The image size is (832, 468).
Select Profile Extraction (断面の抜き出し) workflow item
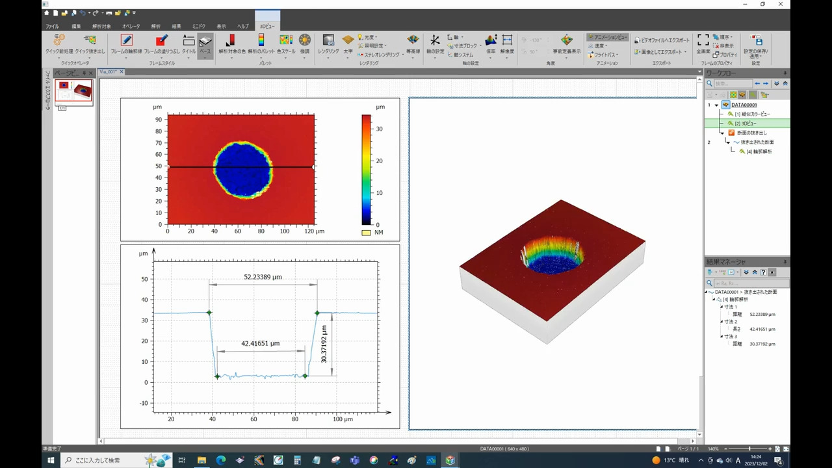(x=747, y=133)
